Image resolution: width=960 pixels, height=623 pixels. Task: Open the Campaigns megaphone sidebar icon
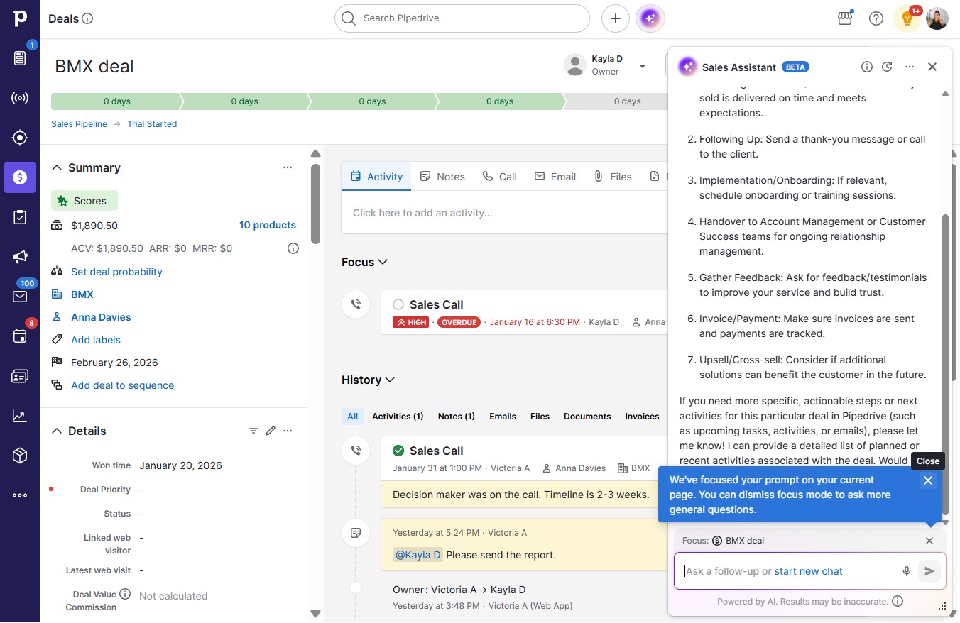(20, 257)
